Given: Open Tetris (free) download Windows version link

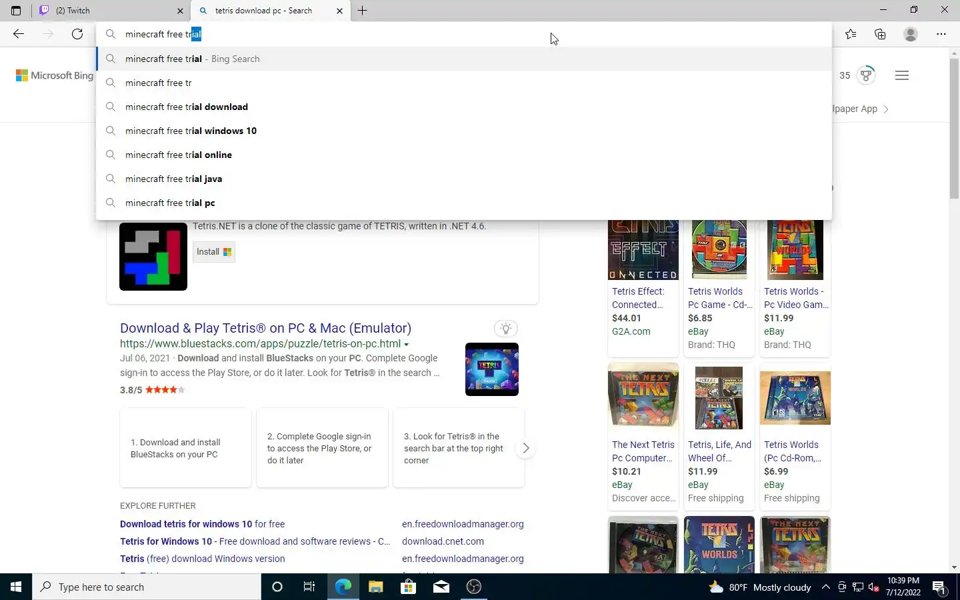Looking at the screenshot, I should coord(202,559).
